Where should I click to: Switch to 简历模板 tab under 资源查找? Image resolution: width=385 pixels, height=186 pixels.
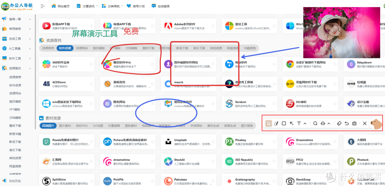(x=99, y=48)
